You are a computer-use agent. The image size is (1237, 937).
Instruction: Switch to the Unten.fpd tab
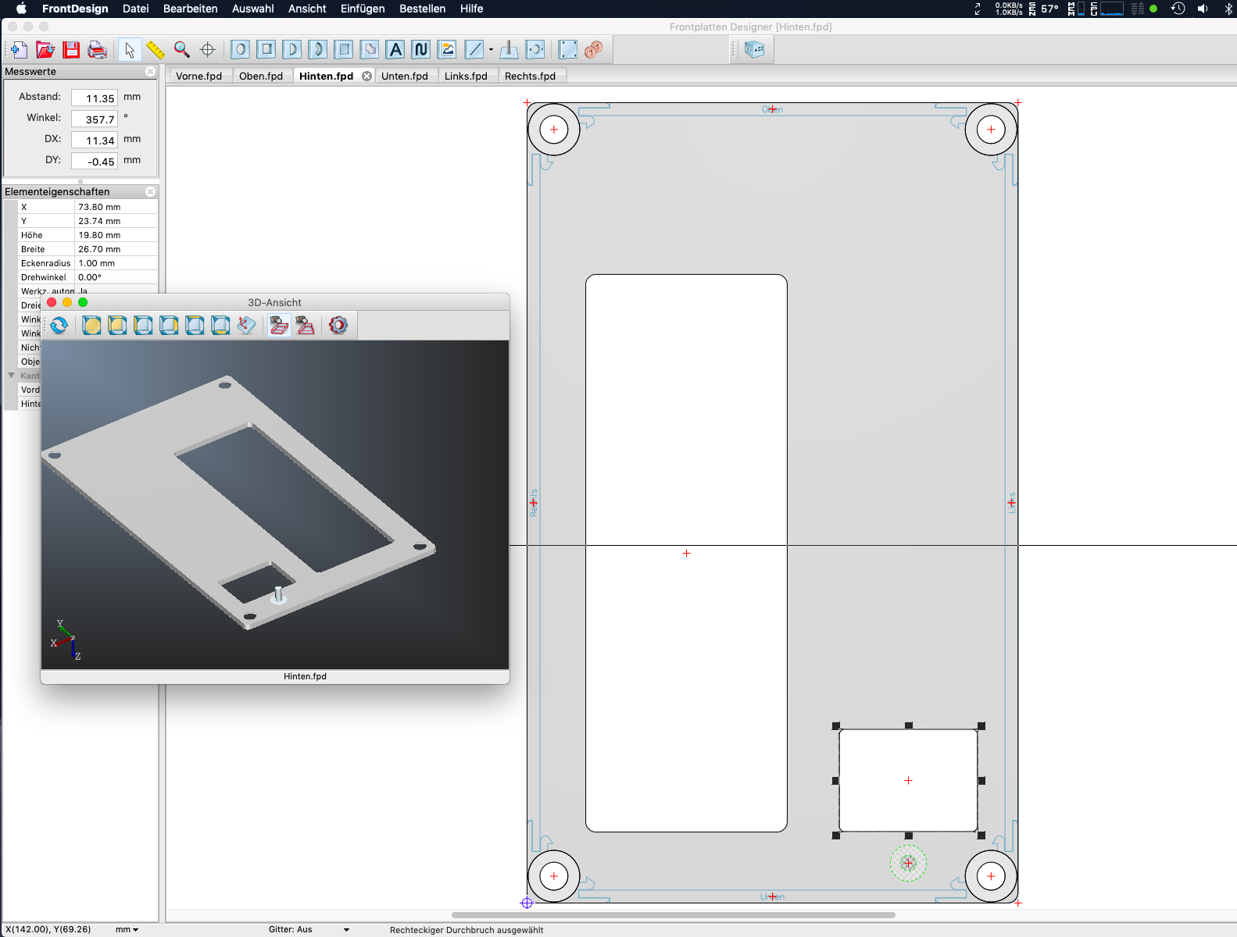(x=405, y=76)
